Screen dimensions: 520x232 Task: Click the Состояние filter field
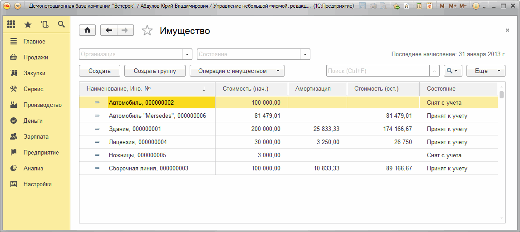click(249, 54)
